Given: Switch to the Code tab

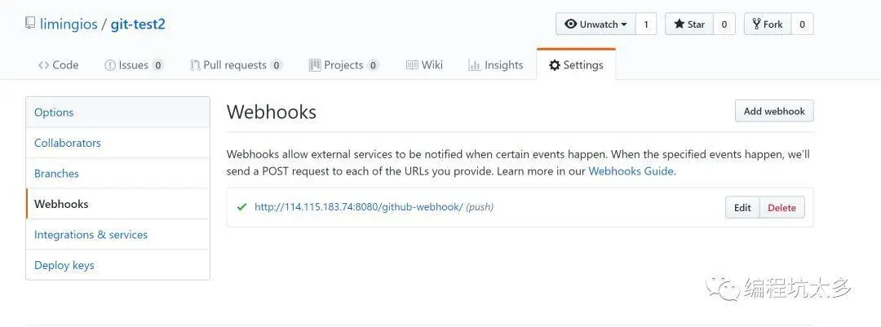Looking at the screenshot, I should pyautogui.click(x=58, y=65).
